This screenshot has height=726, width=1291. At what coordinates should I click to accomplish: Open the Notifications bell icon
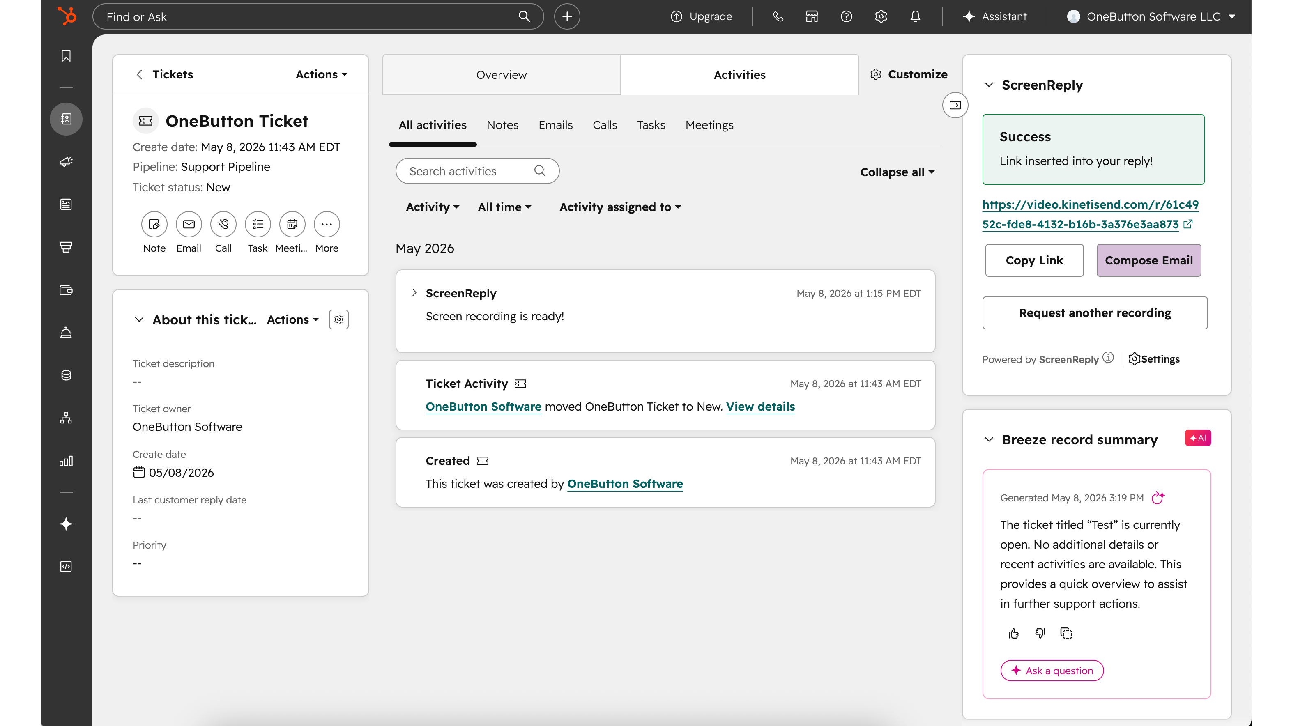point(915,16)
